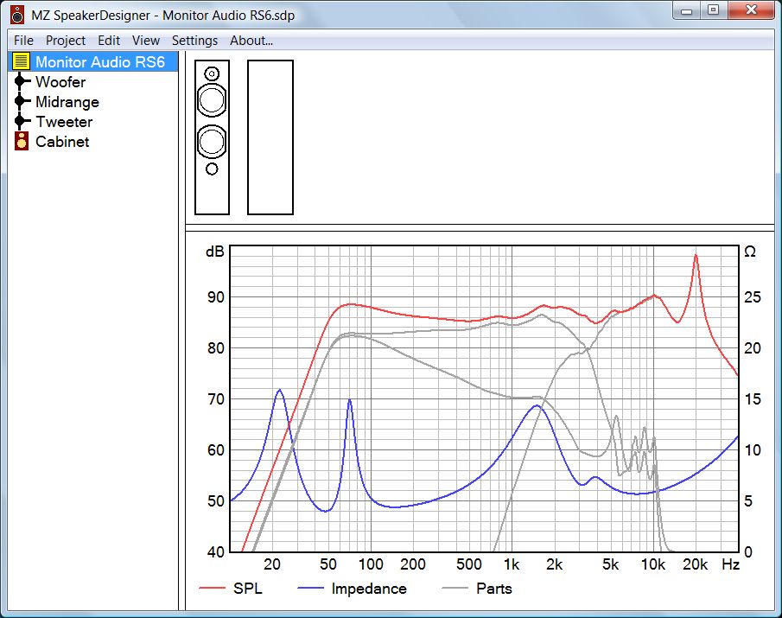
Task: Click the 1k frequency axis label
Action: click(512, 564)
